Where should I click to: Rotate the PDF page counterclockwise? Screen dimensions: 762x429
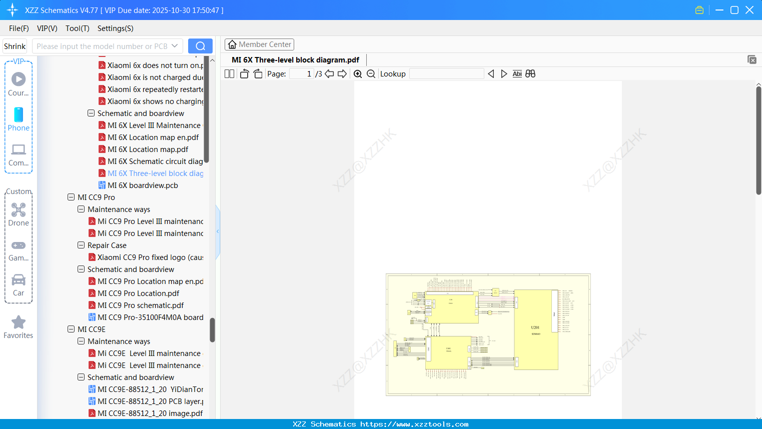tap(244, 73)
